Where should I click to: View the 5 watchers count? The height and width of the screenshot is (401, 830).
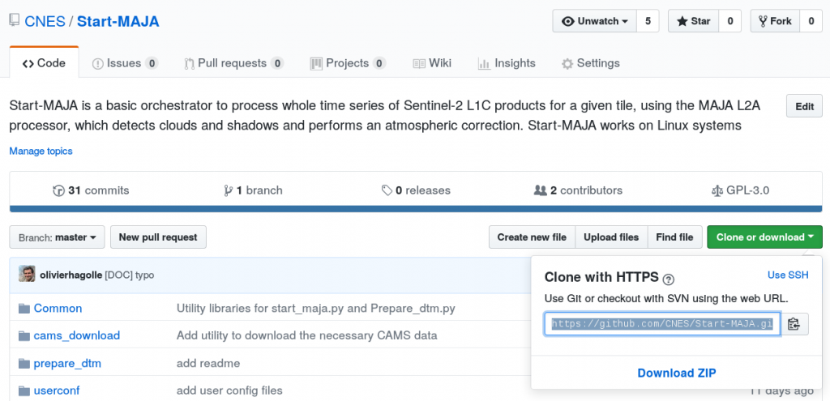coord(648,21)
